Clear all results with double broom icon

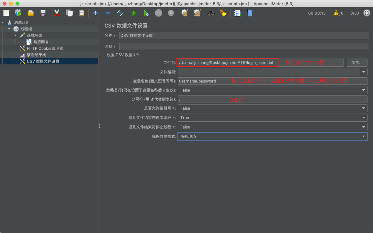(197, 13)
